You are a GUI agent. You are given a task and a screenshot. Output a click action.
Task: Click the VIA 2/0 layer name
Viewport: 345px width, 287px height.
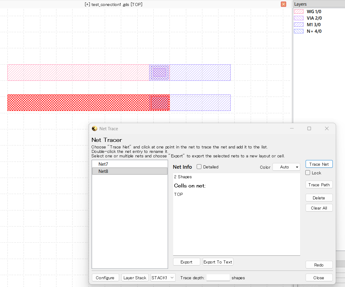coord(314,18)
